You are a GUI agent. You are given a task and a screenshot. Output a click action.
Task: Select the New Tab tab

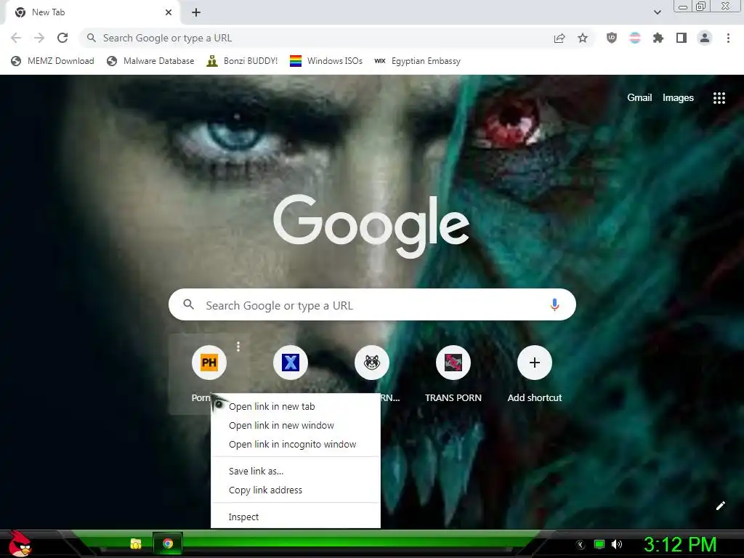point(92,12)
